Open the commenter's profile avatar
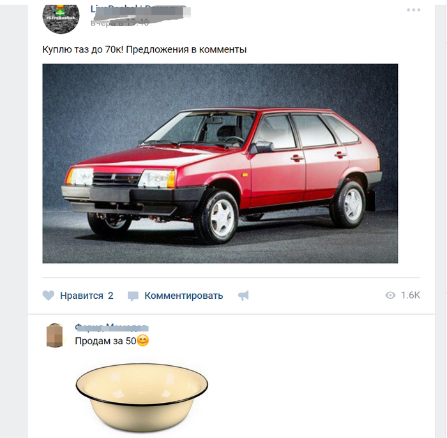 pos(54,335)
